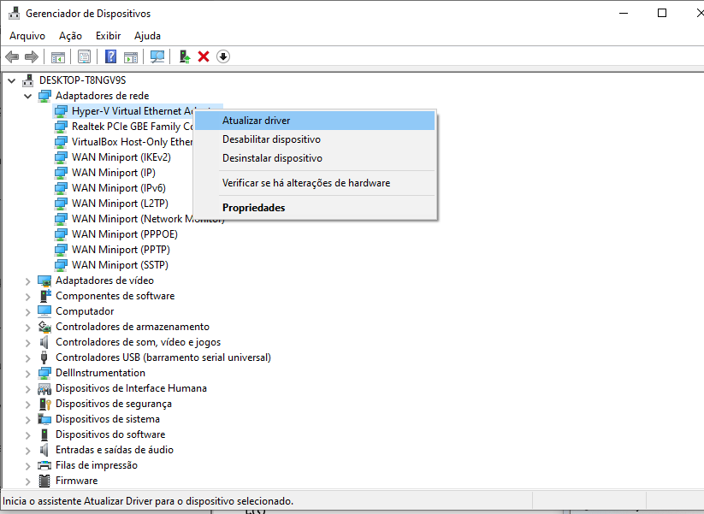Click the scan for hardware changes icon
This screenshot has width=704, height=514.
157,56
